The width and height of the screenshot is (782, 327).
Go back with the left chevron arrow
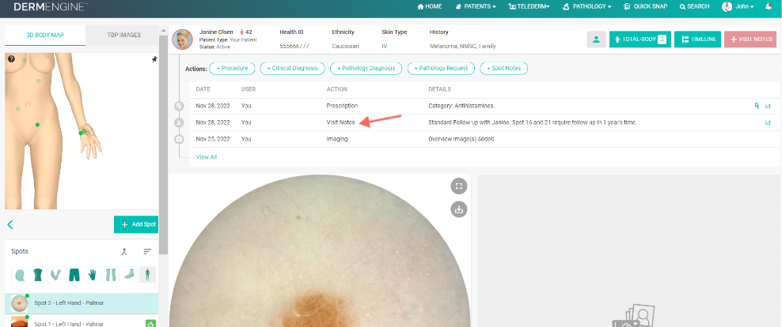10,224
